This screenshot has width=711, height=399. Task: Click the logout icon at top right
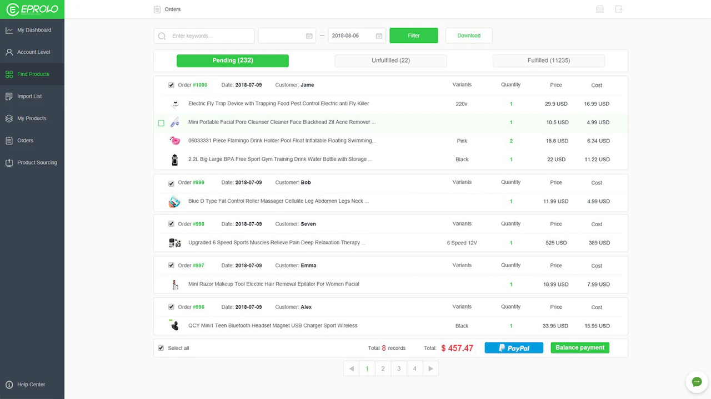click(618, 9)
